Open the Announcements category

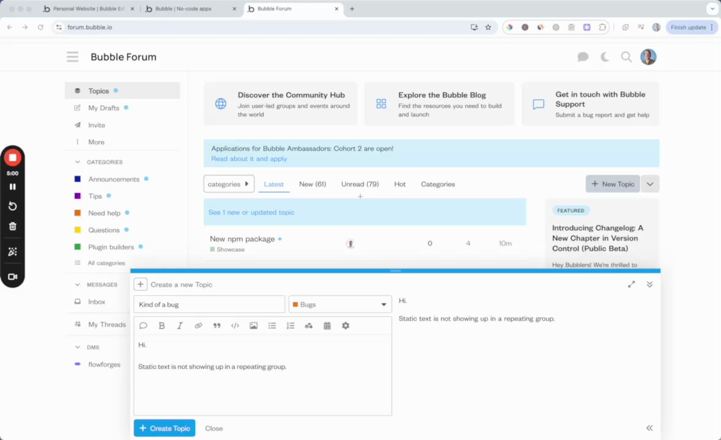[114, 179]
